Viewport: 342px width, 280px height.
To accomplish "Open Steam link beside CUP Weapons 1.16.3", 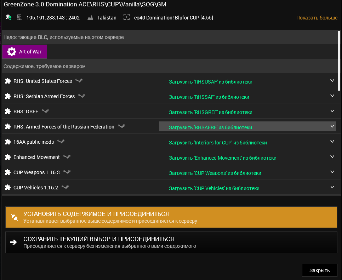I will click(67, 172).
